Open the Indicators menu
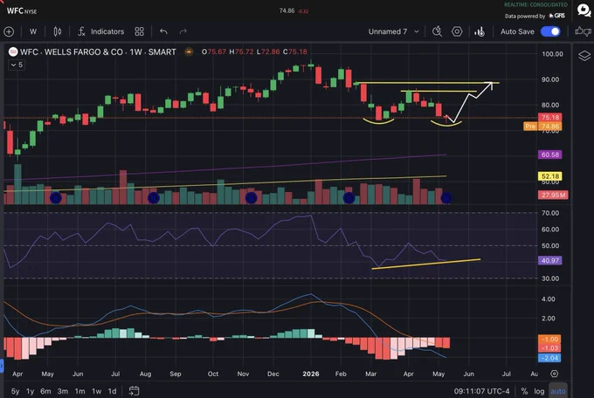Screen dimensions: 594x398 pos(101,31)
